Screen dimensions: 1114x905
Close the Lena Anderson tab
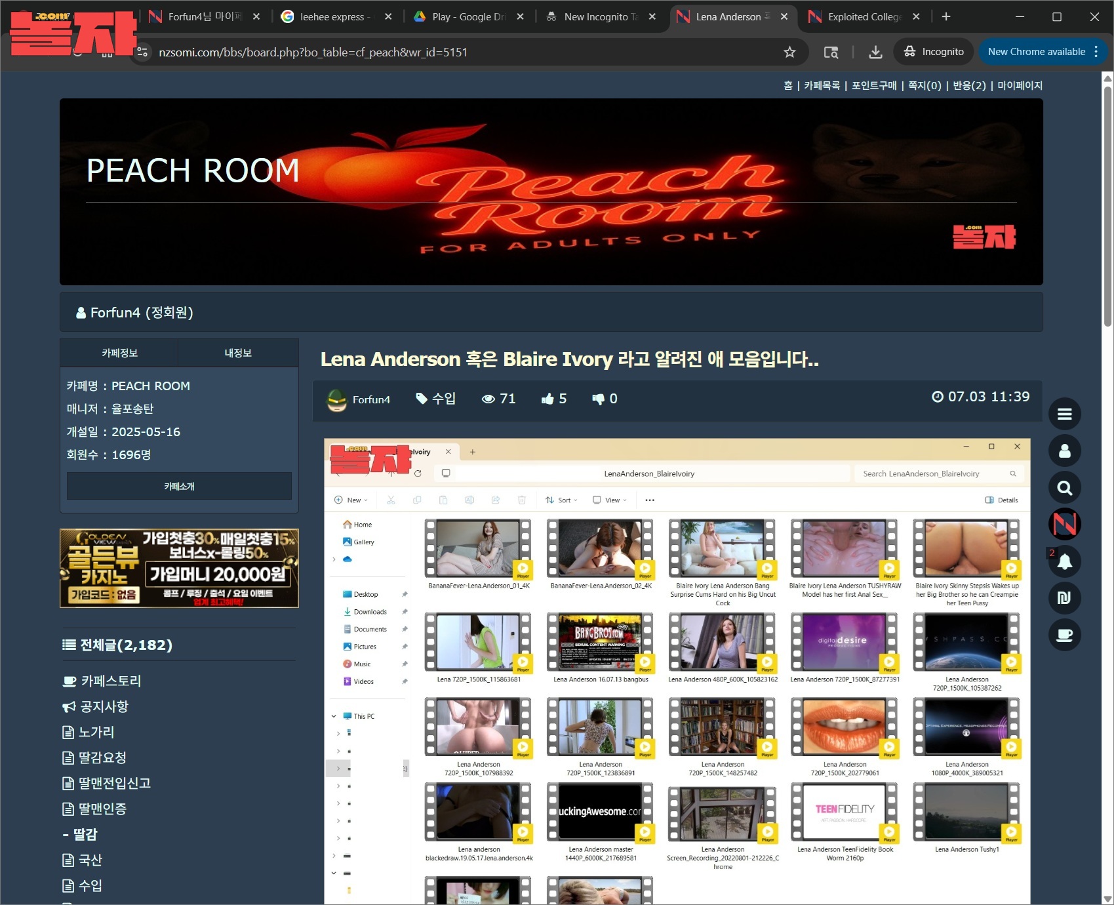click(784, 16)
